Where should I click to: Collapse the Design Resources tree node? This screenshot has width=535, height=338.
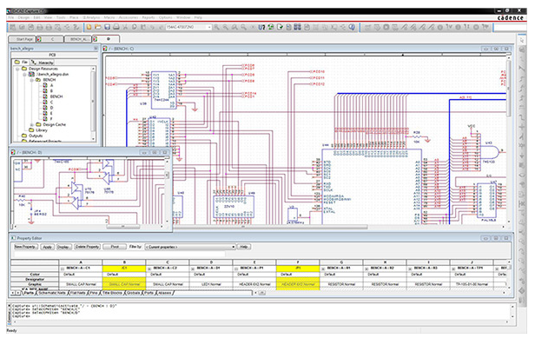click(x=17, y=69)
